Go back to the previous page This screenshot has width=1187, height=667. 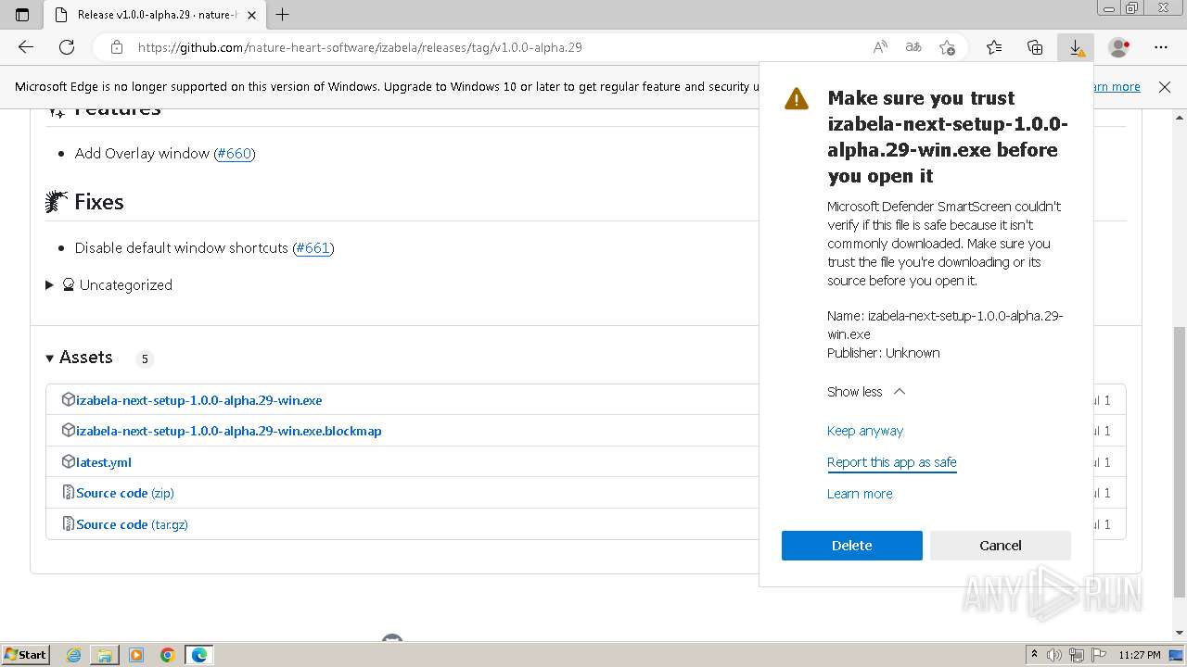[x=26, y=47]
